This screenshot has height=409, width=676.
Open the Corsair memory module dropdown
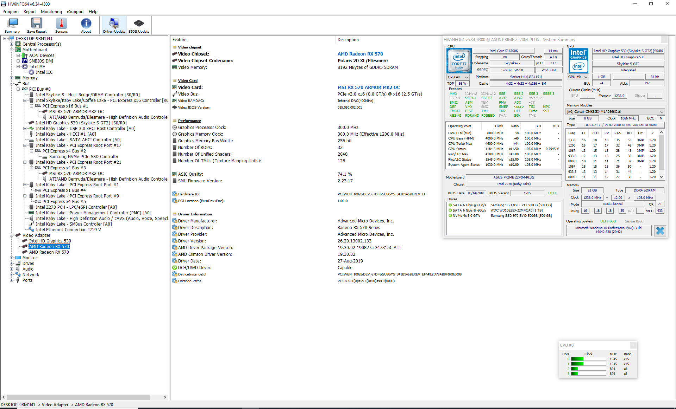click(x=662, y=112)
